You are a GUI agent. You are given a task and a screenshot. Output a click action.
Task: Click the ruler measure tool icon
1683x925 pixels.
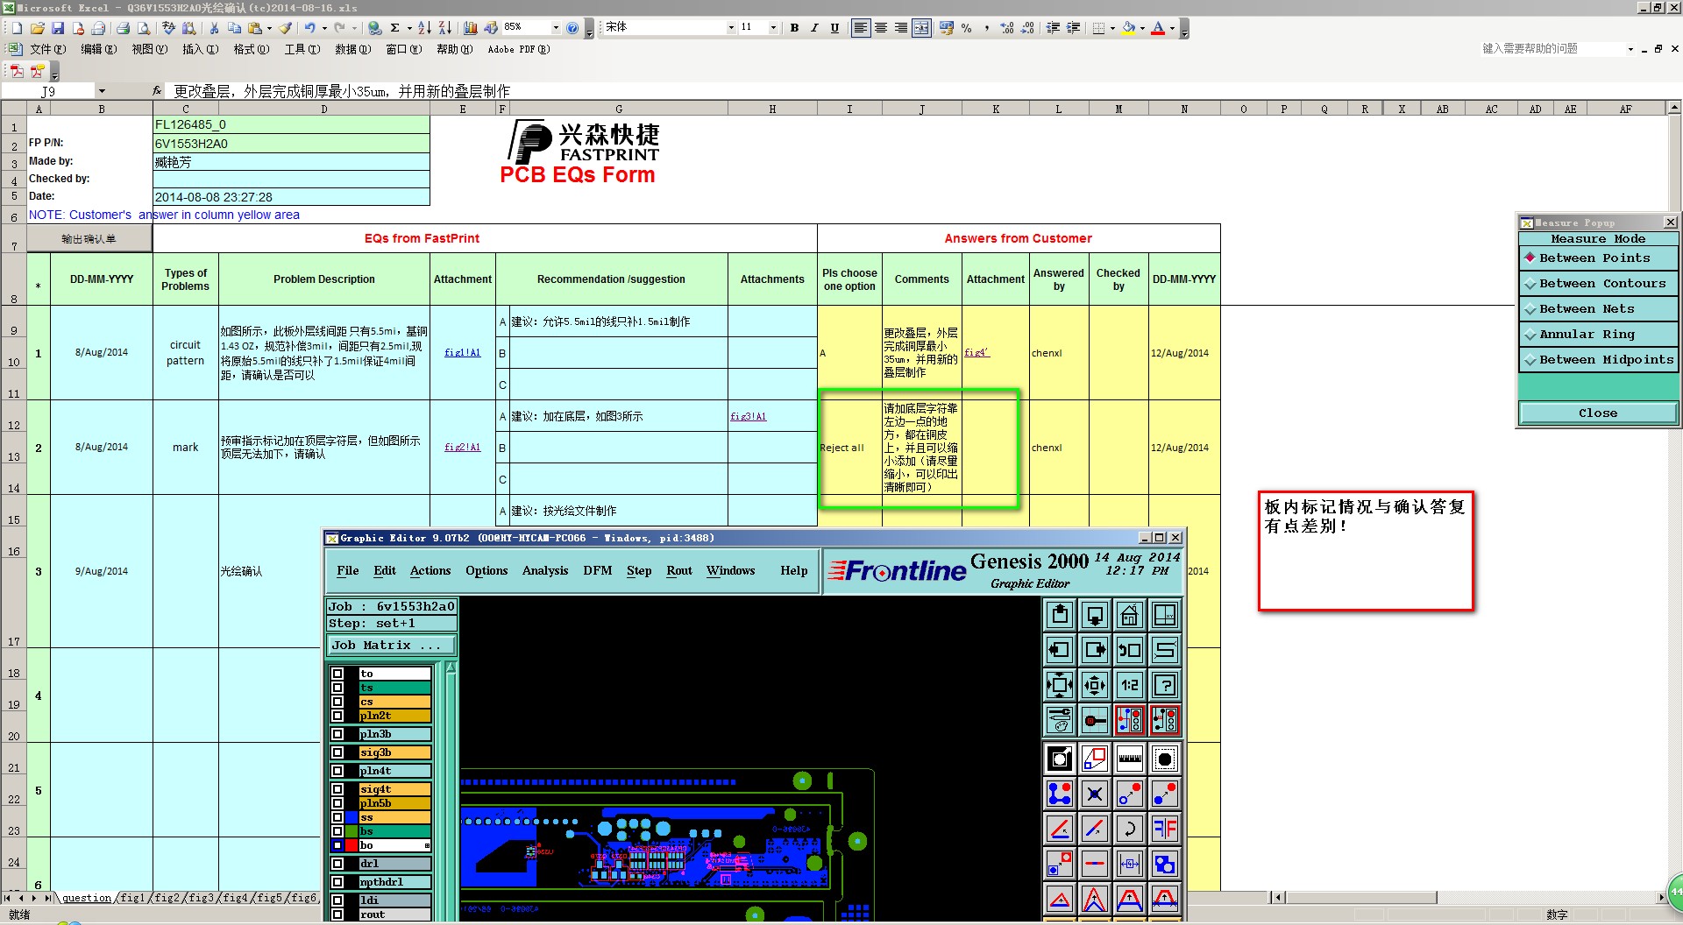[1130, 759]
